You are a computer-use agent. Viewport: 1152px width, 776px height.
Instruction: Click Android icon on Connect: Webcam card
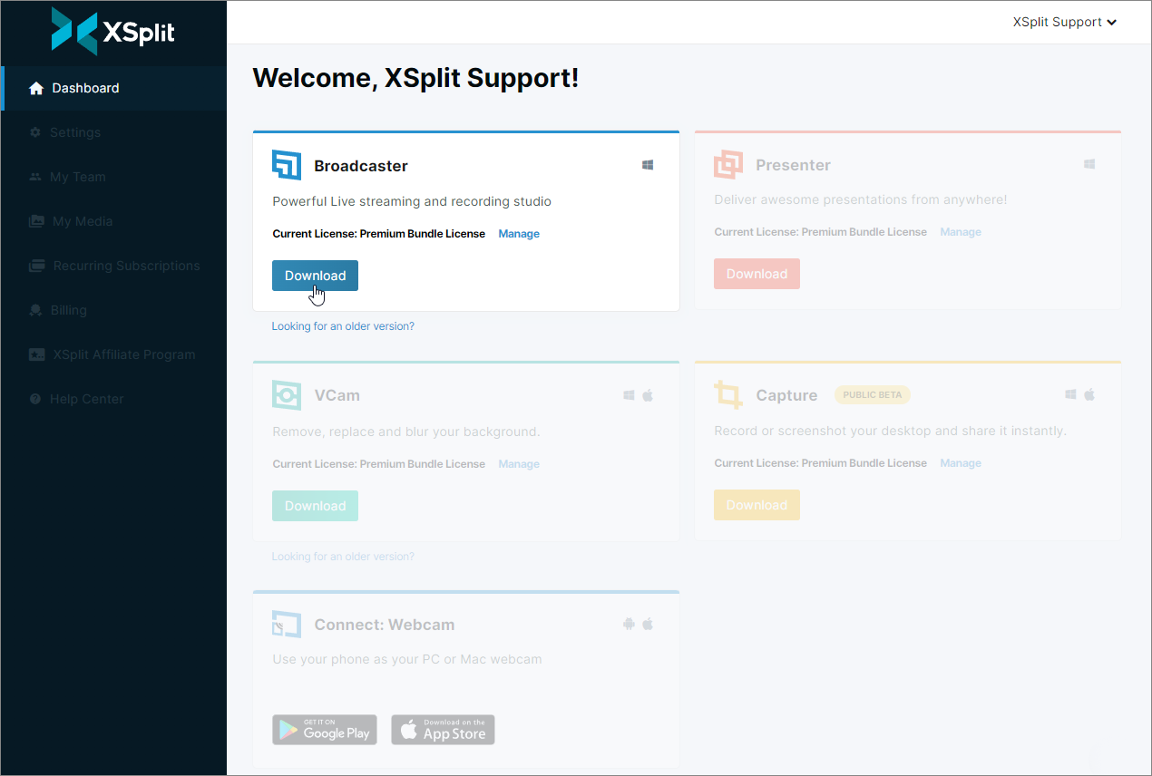(x=629, y=624)
